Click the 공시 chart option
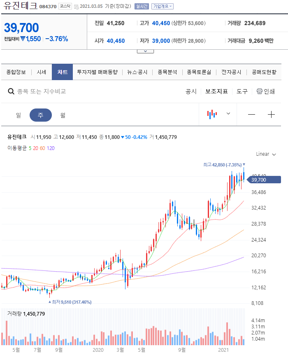Image resolution: width=288 pixels, height=353 pixels. [191, 91]
